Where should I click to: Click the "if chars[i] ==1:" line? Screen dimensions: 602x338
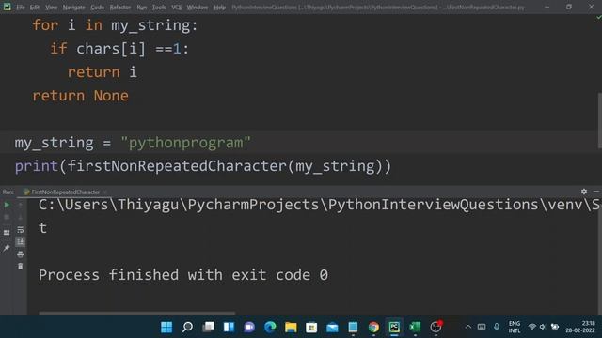coord(119,49)
